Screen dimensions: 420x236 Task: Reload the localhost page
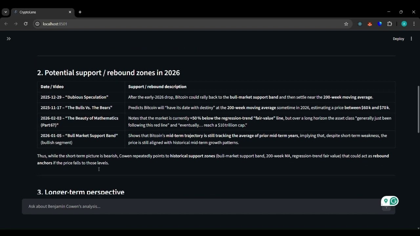[26, 24]
